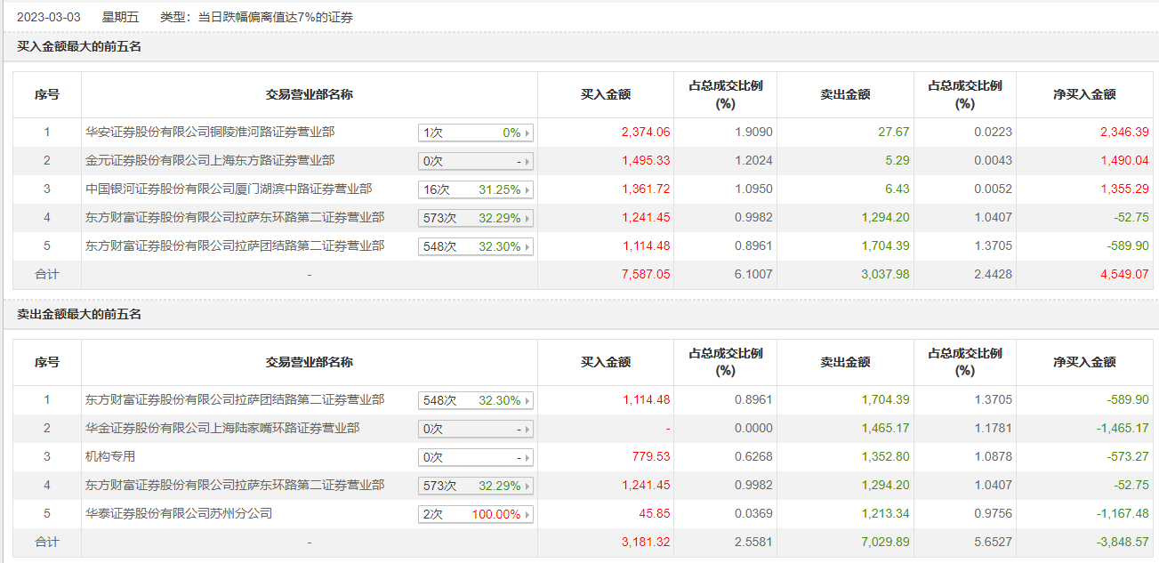This screenshot has height=563, width=1159.
Task: Expand 0次 dropdown beside 华金证券
Action: click(476, 429)
